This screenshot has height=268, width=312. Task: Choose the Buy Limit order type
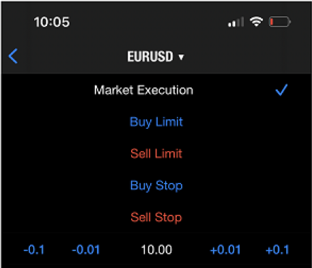click(156, 122)
